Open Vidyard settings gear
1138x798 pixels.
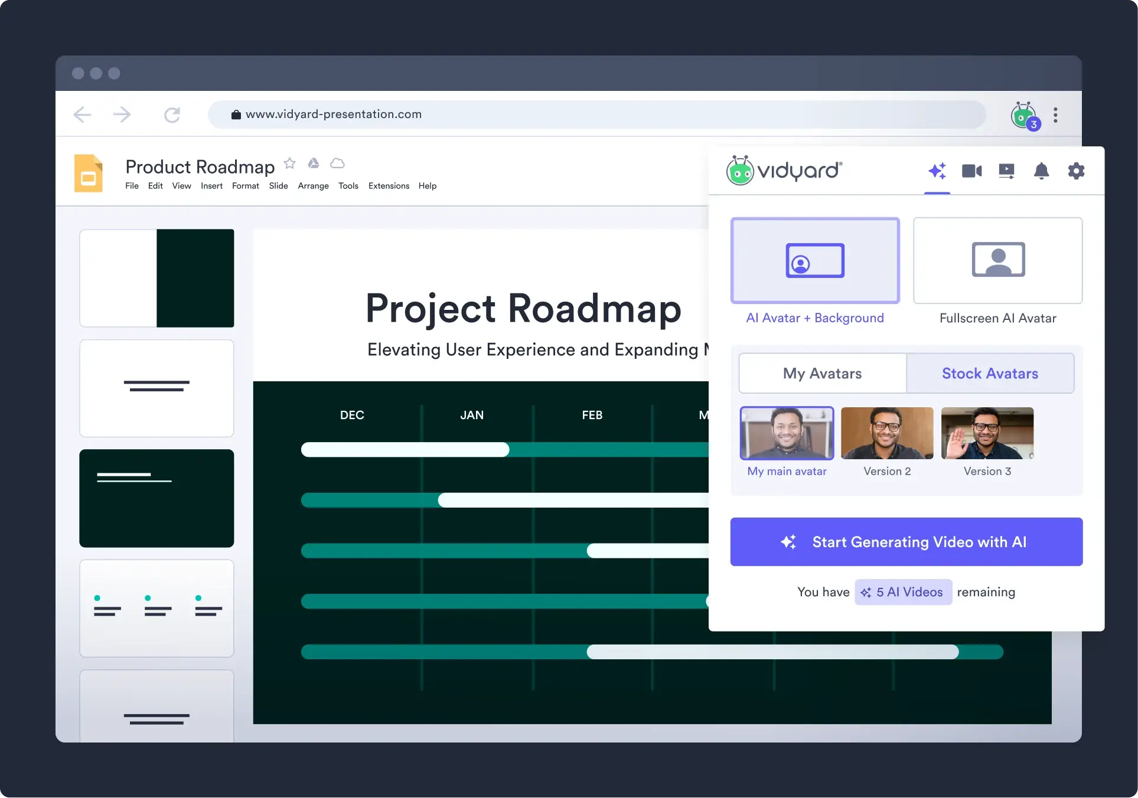[1076, 171]
